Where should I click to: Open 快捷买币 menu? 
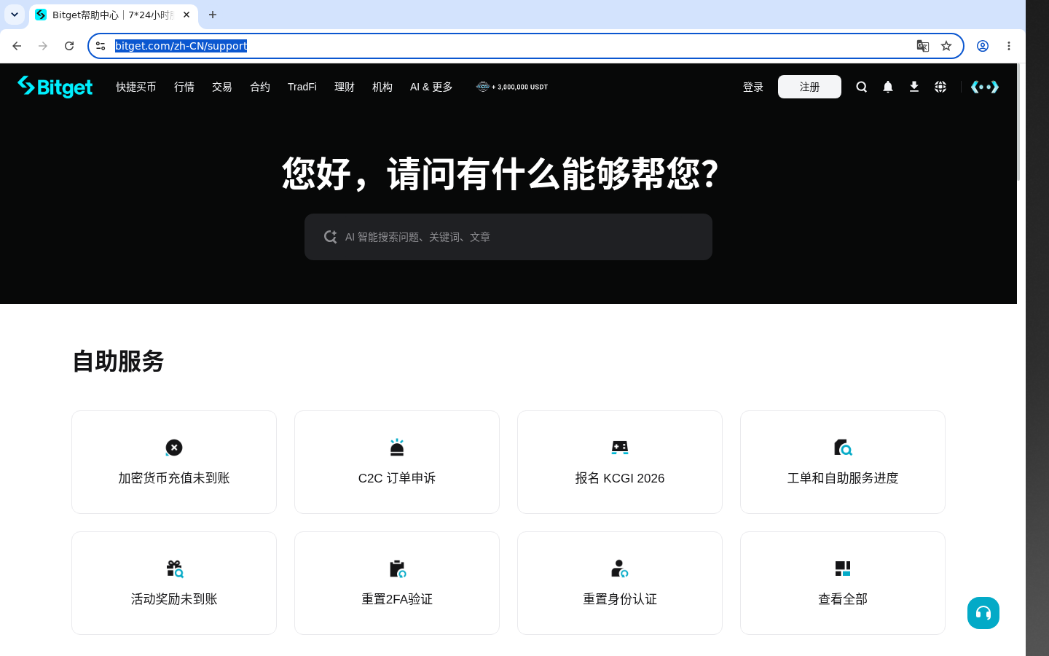point(136,87)
